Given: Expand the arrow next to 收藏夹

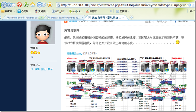Looking at the screenshot, I should (x=14, y=11).
